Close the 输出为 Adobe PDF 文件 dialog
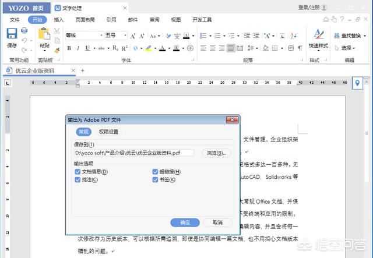Image resolution: width=373 pixels, height=258 pixels. 232,120
